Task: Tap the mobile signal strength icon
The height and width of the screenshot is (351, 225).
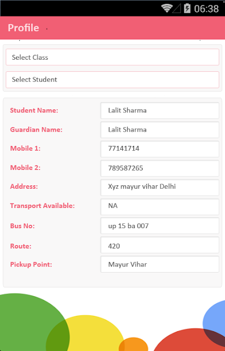Action: tap(177, 9)
